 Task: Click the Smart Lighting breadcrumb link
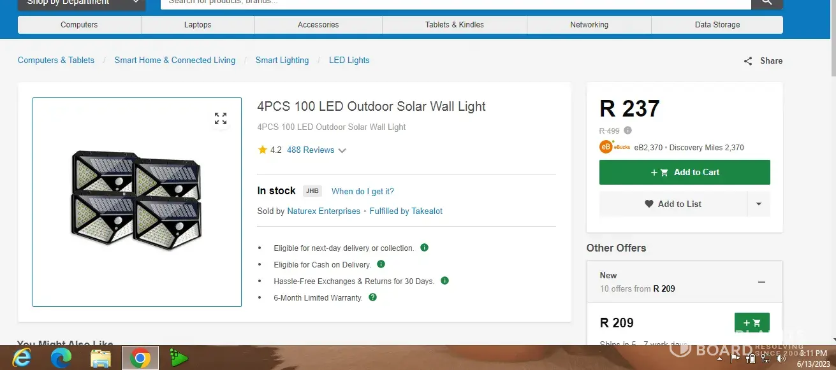pos(282,60)
